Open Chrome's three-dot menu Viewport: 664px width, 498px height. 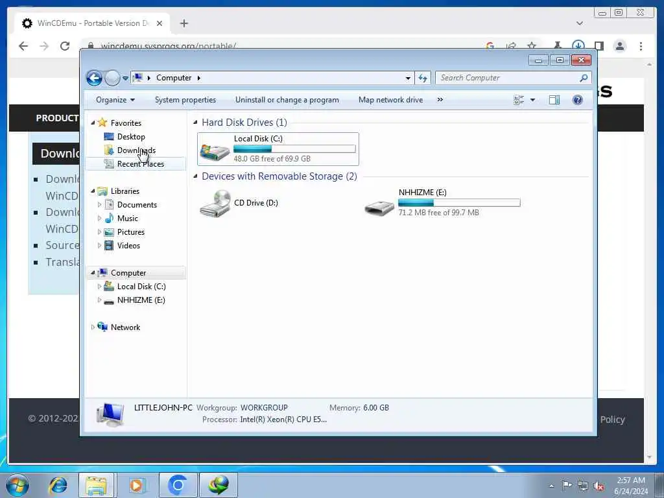(641, 46)
